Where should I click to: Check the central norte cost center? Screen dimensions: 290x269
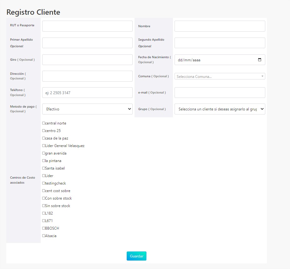point(43,123)
